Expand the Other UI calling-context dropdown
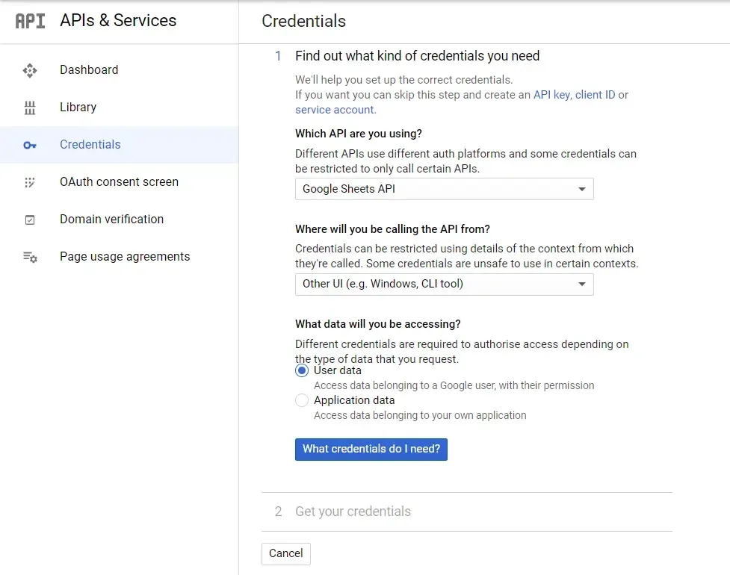The width and height of the screenshot is (730, 575). (x=444, y=284)
